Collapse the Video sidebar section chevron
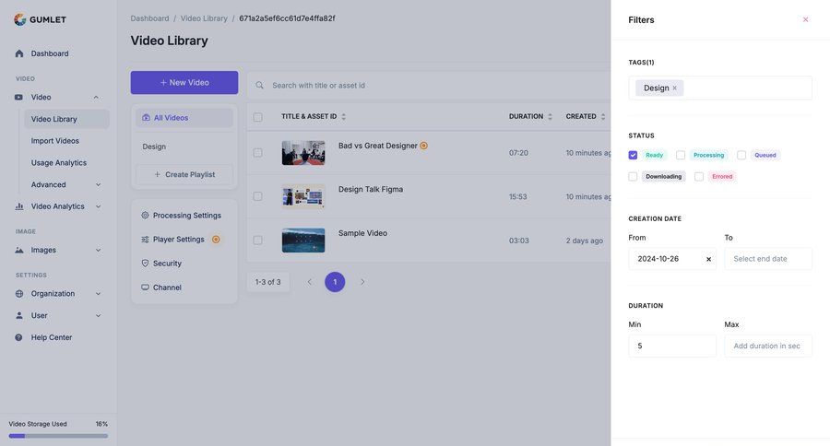Viewport: 830px width, 446px height. (96, 98)
